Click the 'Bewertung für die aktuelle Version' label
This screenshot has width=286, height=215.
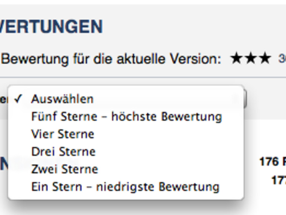111,59
